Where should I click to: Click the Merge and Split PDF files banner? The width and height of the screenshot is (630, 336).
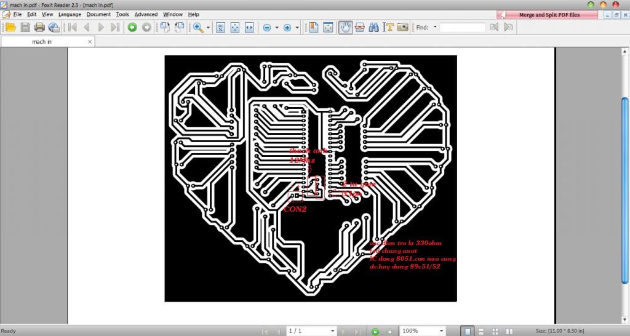pos(547,15)
